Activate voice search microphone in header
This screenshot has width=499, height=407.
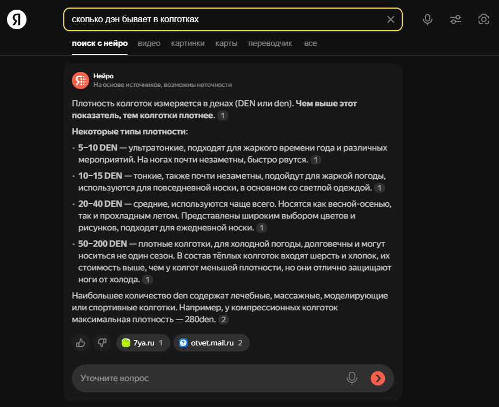(x=428, y=19)
